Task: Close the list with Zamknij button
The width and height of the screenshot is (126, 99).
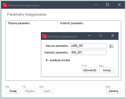Action: pos(113,91)
